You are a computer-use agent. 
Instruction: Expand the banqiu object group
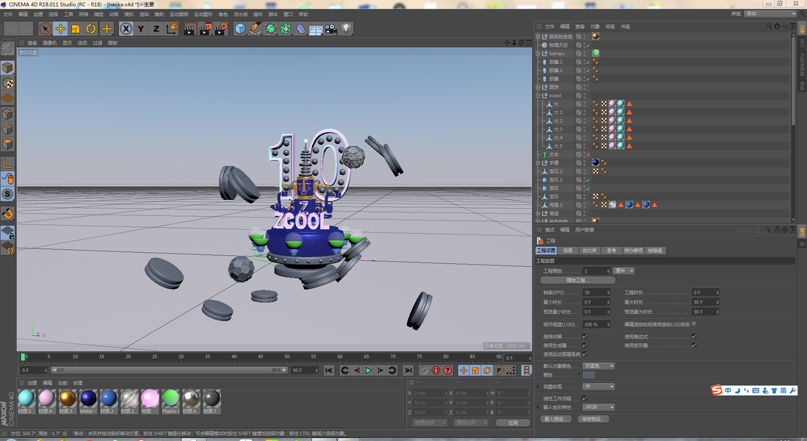(538, 53)
